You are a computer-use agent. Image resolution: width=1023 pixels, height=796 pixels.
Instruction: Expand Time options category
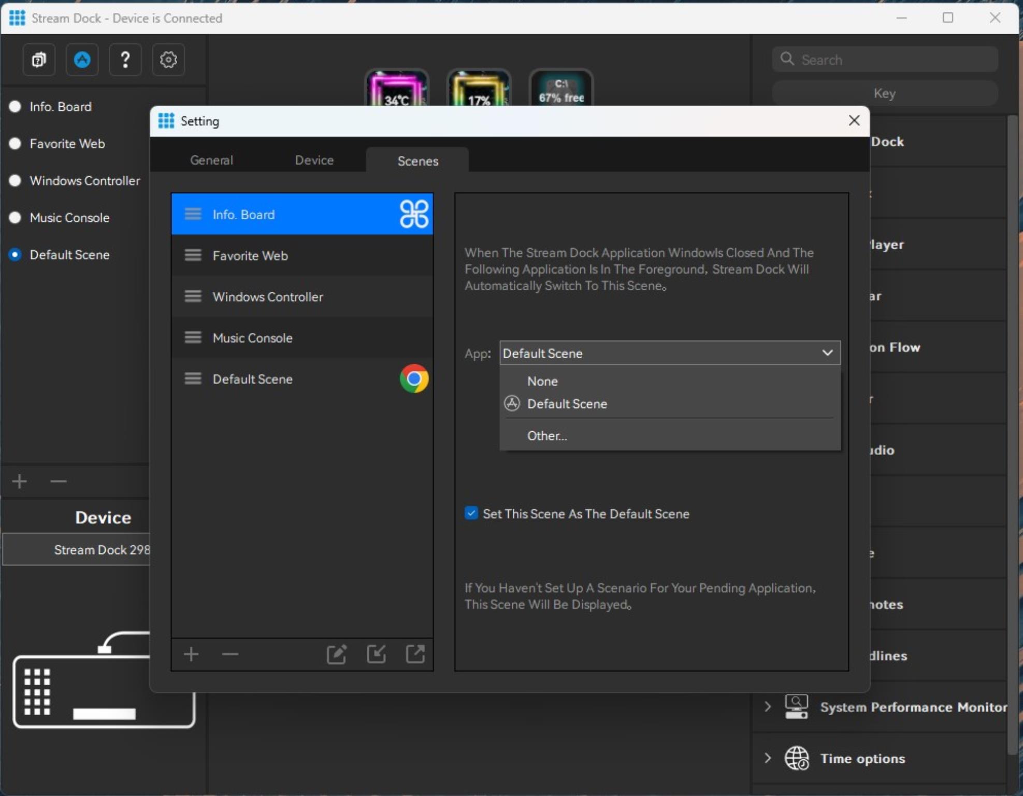(x=768, y=758)
